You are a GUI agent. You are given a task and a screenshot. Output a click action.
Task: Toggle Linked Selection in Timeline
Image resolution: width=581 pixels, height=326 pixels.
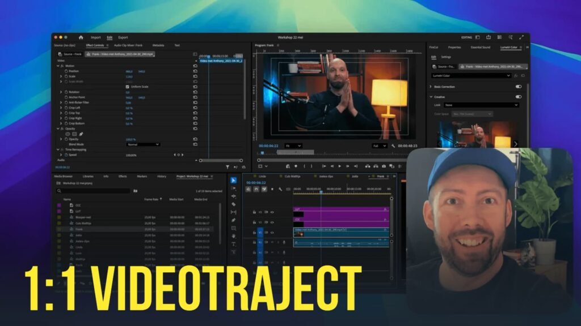[264, 189]
